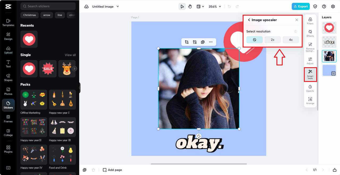Open the Filters tool
The height and width of the screenshot is (175, 340).
click(310, 21)
